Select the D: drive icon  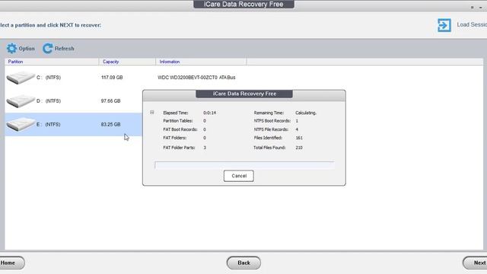point(21,101)
